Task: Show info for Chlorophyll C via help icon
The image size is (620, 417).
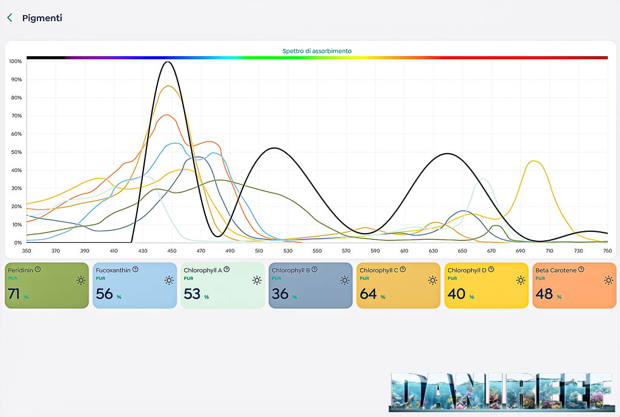Action: pos(403,269)
